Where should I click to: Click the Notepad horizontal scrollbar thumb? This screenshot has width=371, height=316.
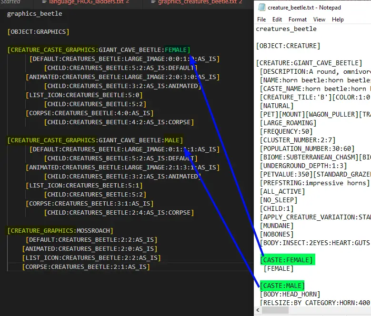(275, 310)
